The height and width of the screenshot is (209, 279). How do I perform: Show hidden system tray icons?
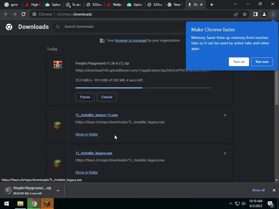coord(231,204)
